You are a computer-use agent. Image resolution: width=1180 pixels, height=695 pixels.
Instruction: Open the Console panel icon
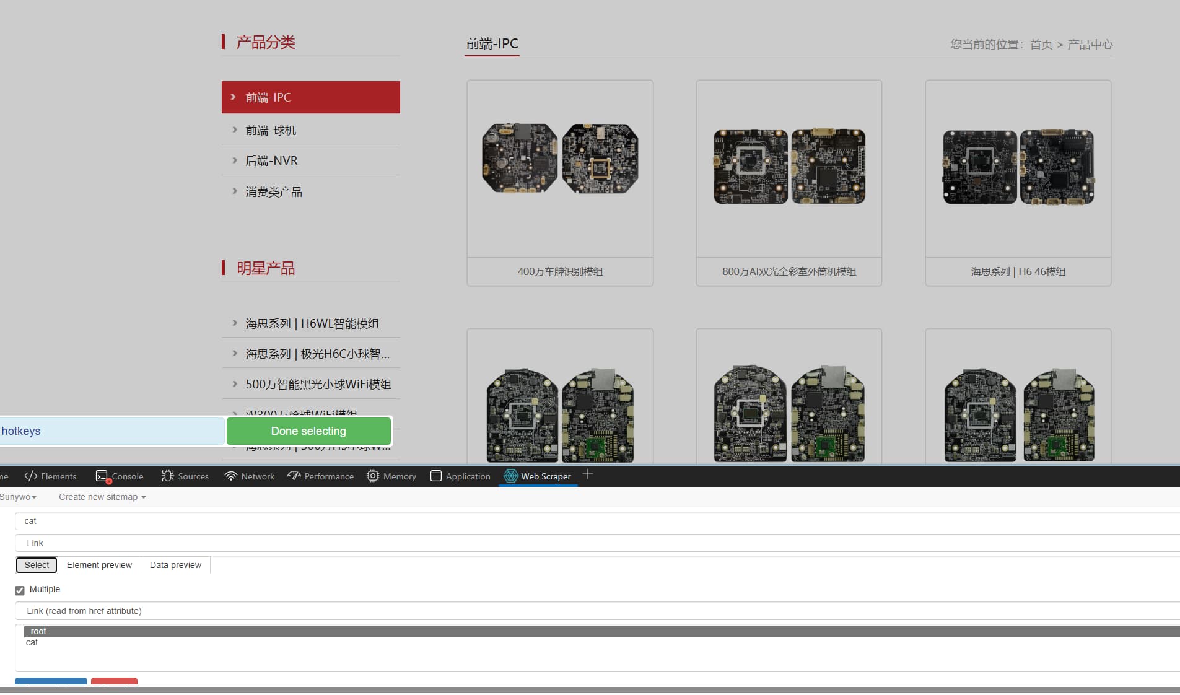click(x=102, y=476)
